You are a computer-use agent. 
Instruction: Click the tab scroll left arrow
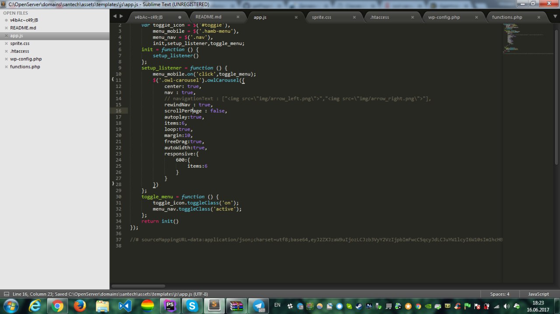click(115, 16)
